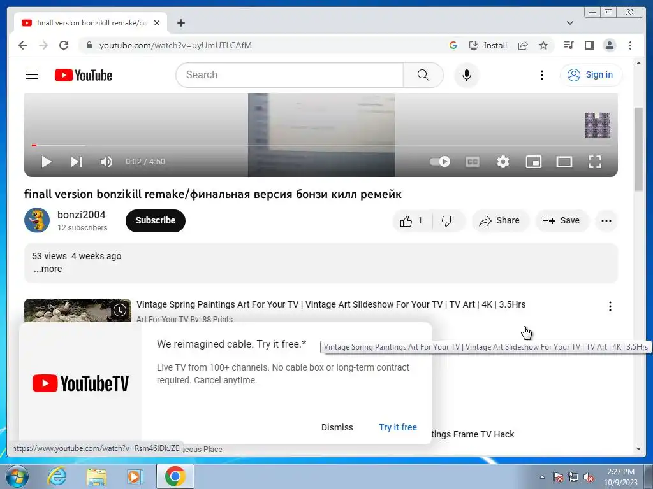Open media controls in Chrome toolbar
The height and width of the screenshot is (489, 653).
568,45
